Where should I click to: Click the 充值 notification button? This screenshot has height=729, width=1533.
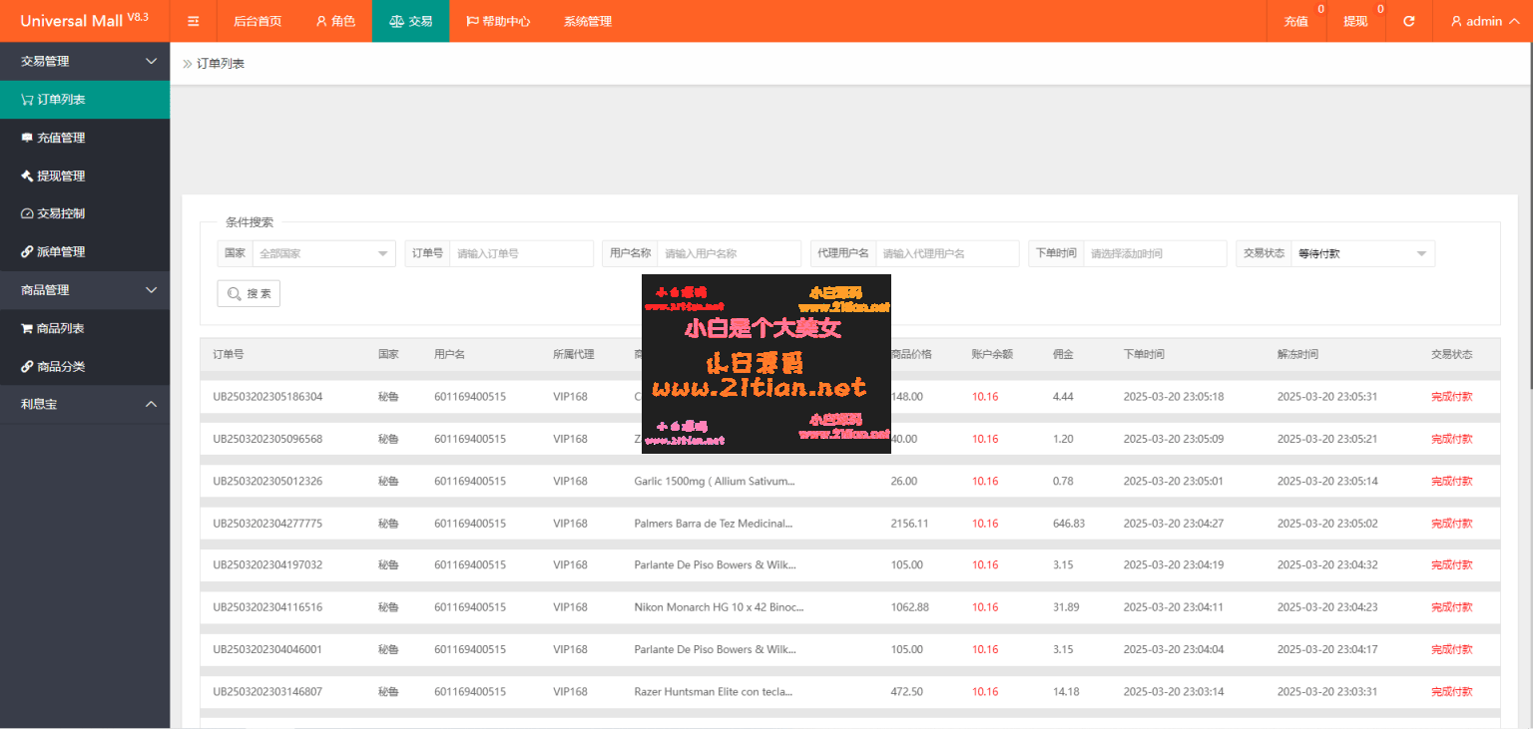point(1296,21)
